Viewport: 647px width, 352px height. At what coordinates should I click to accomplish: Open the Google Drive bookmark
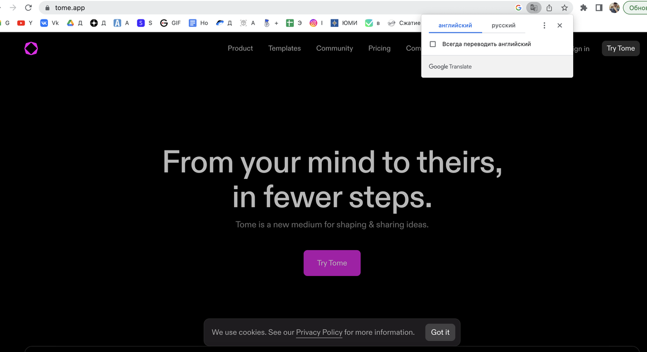coord(74,23)
